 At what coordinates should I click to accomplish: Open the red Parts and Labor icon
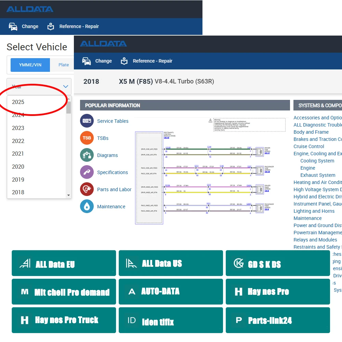(87, 189)
